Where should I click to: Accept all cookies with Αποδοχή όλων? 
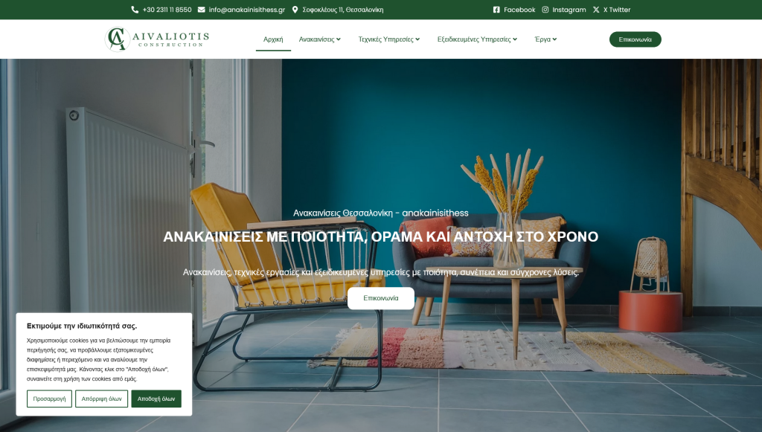click(x=156, y=399)
